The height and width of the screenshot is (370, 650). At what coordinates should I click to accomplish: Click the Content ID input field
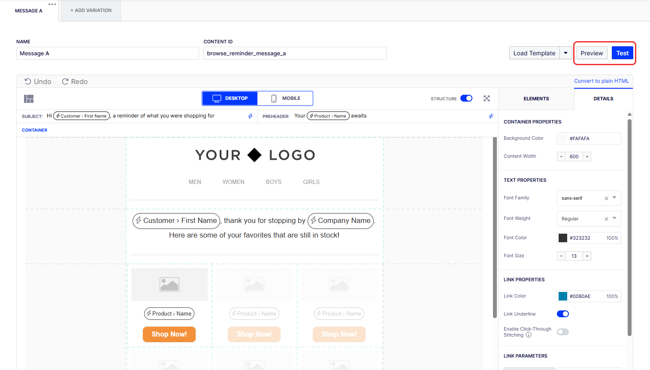coord(295,53)
